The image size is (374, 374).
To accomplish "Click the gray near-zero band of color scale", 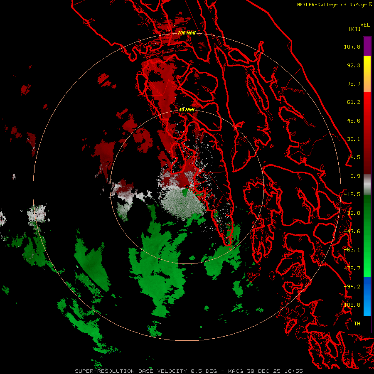I will 367,185.
